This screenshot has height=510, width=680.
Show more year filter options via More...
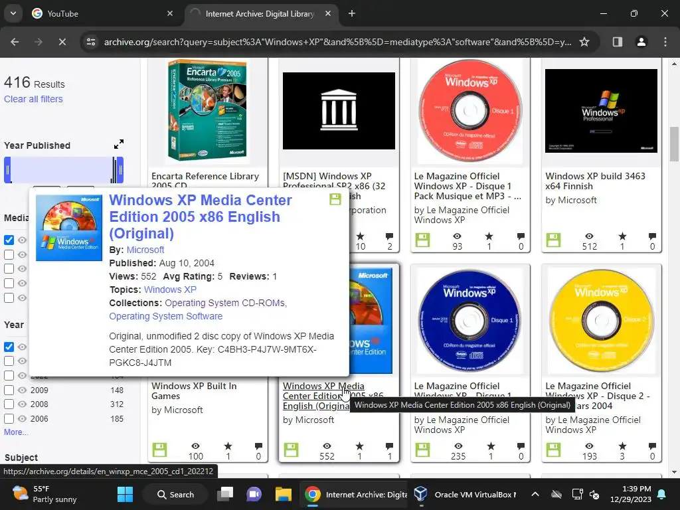(x=16, y=432)
